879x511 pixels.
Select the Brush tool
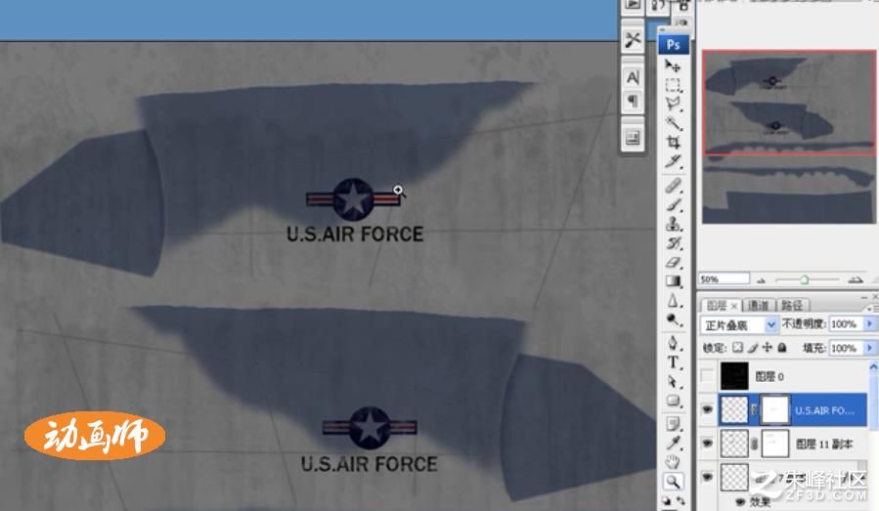click(673, 205)
